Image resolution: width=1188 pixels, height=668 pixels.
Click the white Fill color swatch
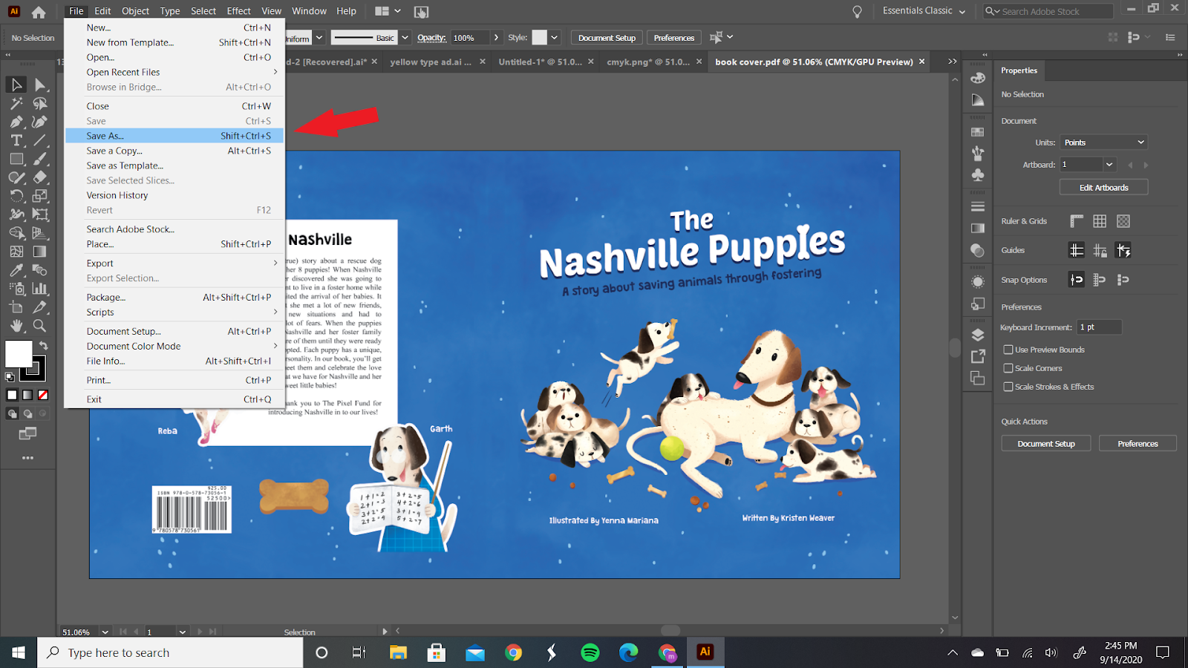[18, 353]
